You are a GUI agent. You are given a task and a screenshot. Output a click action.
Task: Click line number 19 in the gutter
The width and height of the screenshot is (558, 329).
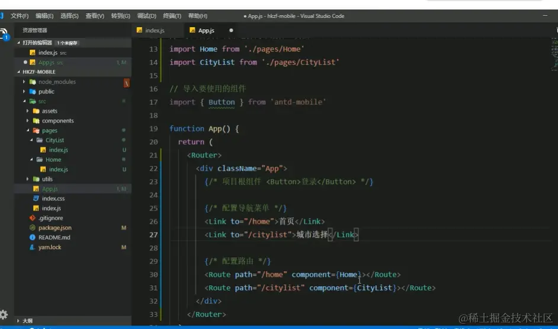(153, 129)
